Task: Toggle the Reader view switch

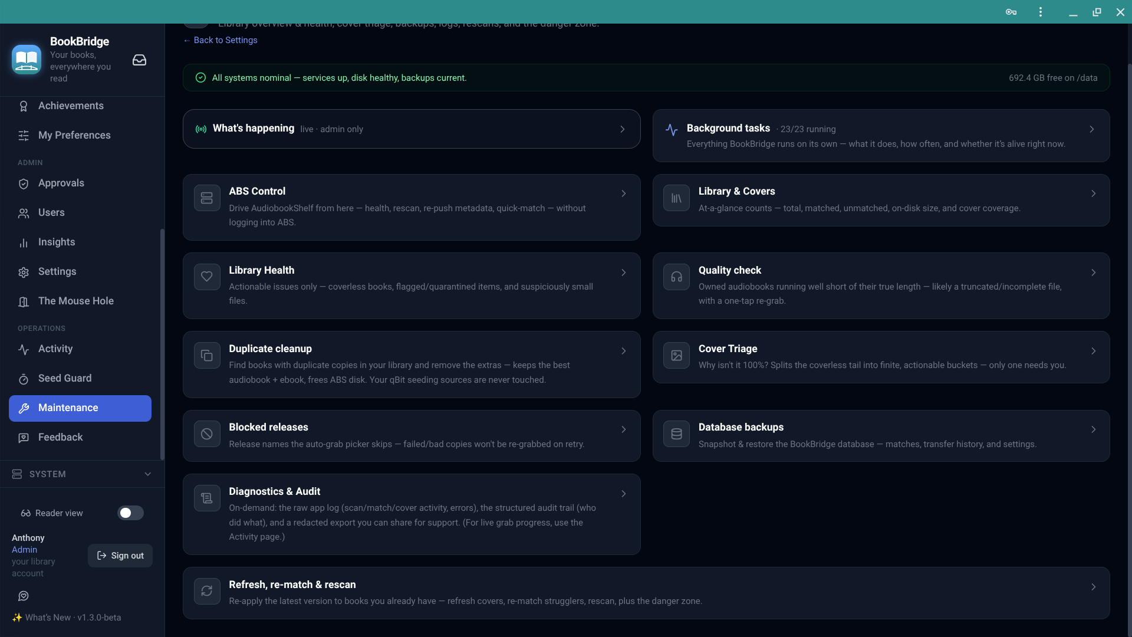Action: click(x=130, y=513)
